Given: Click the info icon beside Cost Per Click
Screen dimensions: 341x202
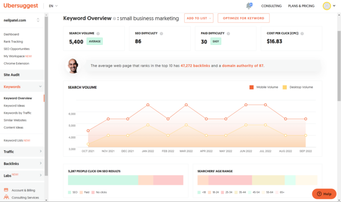Looking at the screenshot, I should coord(302,34).
